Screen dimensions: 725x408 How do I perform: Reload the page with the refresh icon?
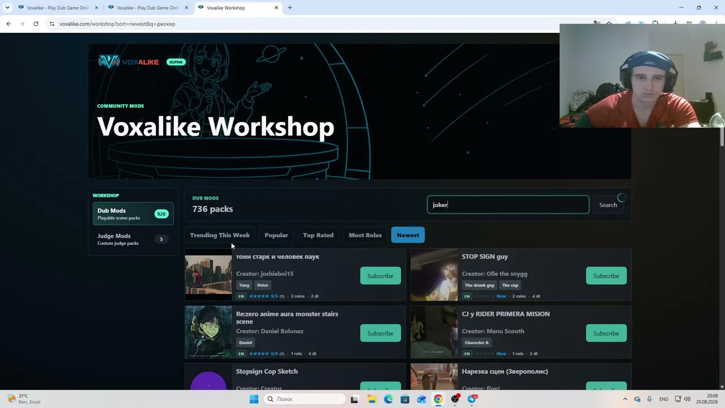tap(36, 24)
